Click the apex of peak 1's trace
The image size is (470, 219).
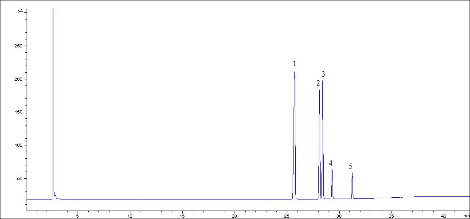pyautogui.click(x=294, y=72)
